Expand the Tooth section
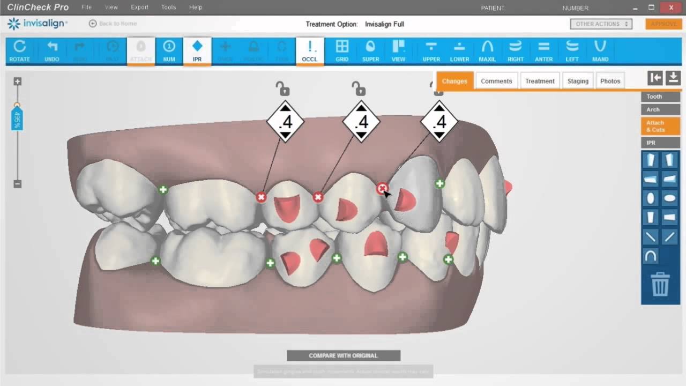Screen dimensions: 686x386 coord(660,96)
